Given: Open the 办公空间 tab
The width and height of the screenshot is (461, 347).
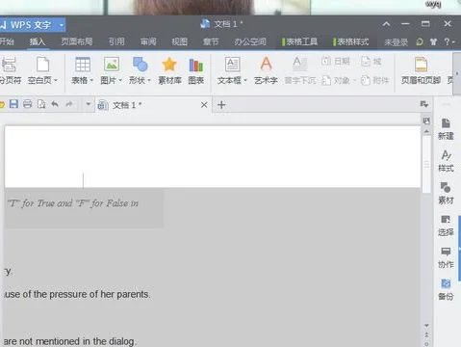Looking at the screenshot, I should pyautogui.click(x=250, y=41).
